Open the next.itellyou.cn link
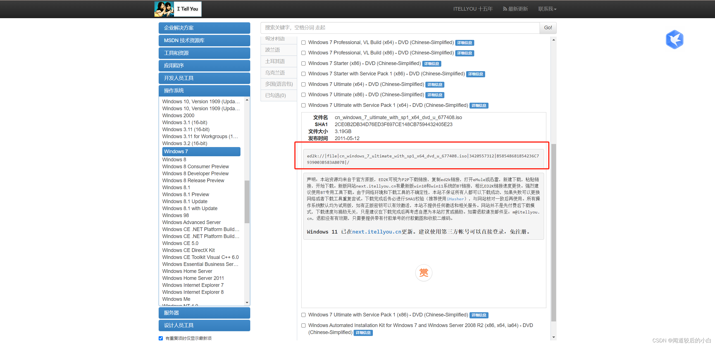This screenshot has height=346, width=715. [x=376, y=232]
